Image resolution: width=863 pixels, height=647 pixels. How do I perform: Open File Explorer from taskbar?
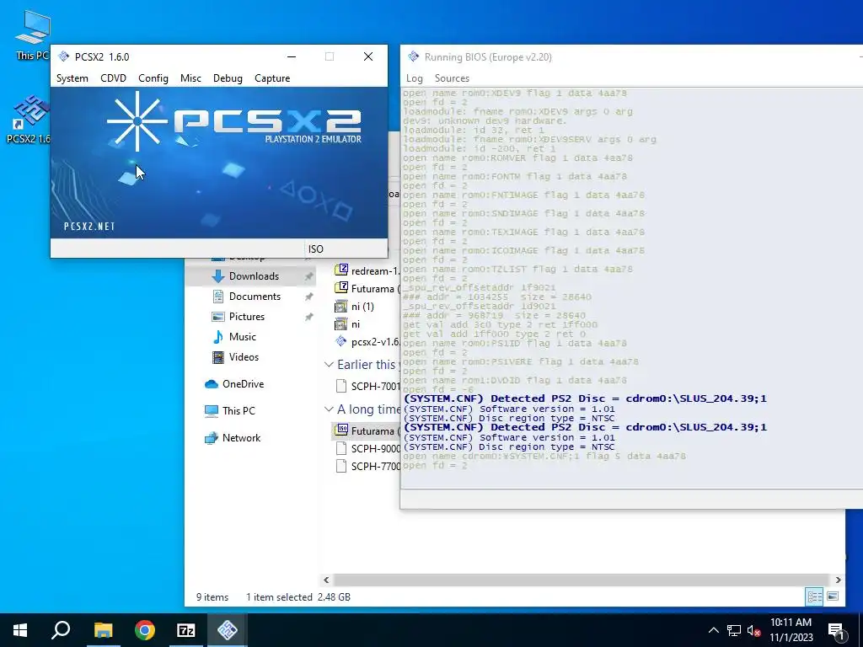click(x=103, y=630)
